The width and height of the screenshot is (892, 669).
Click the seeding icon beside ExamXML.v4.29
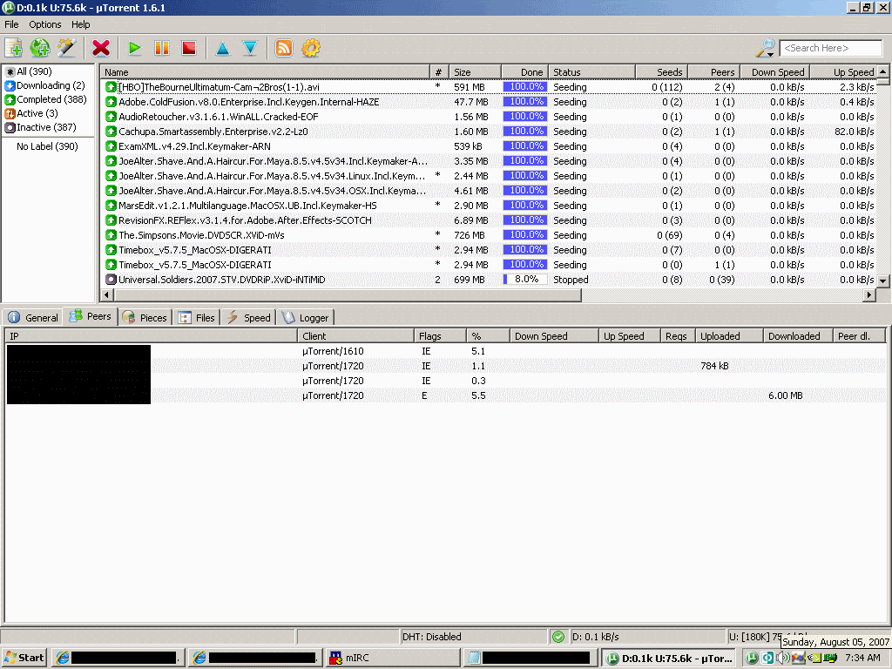click(x=111, y=146)
